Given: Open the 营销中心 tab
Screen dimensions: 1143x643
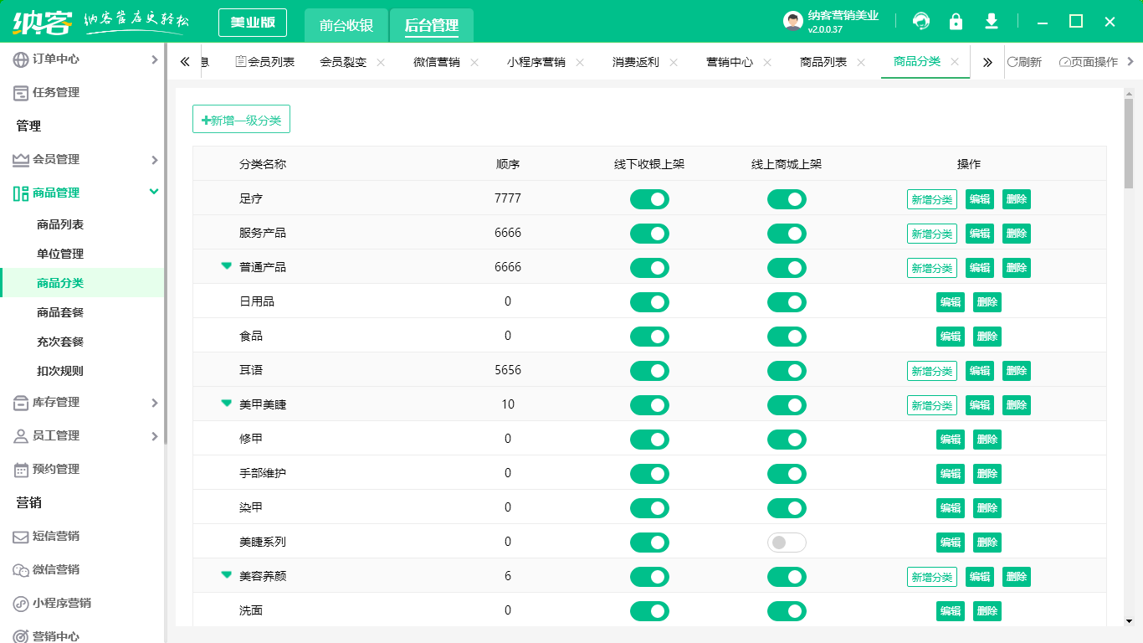Looking at the screenshot, I should point(729,62).
